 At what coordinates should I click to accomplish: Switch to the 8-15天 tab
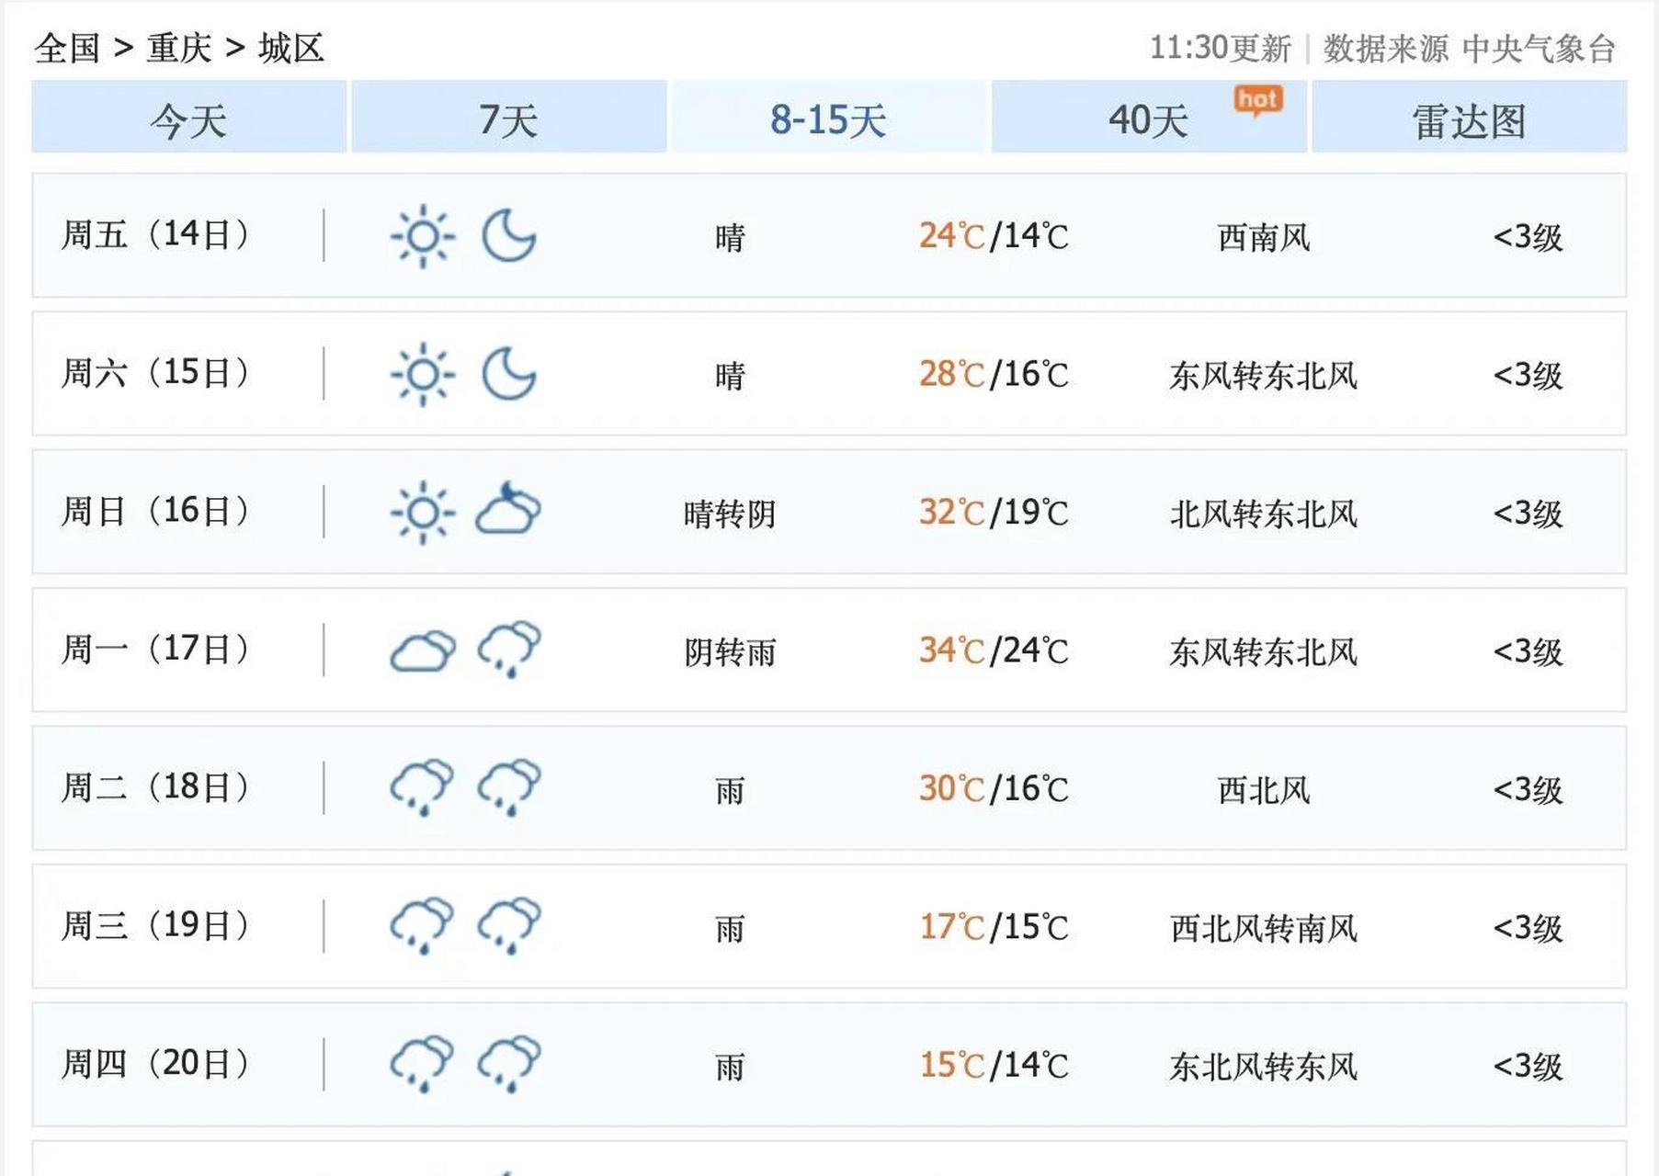[827, 118]
